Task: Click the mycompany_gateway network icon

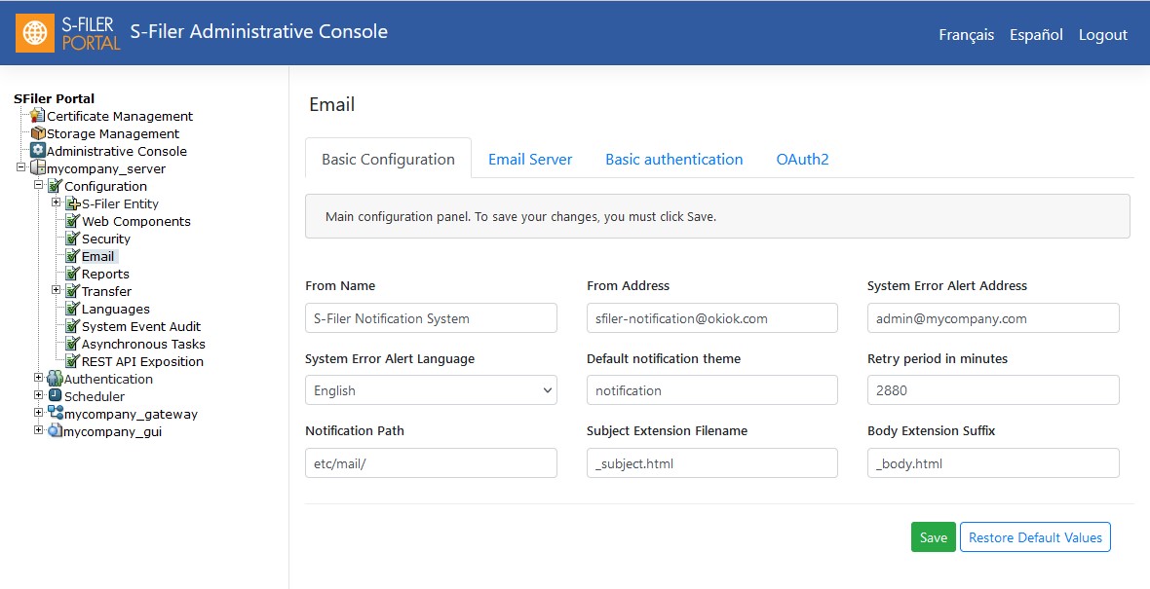Action: click(x=55, y=413)
